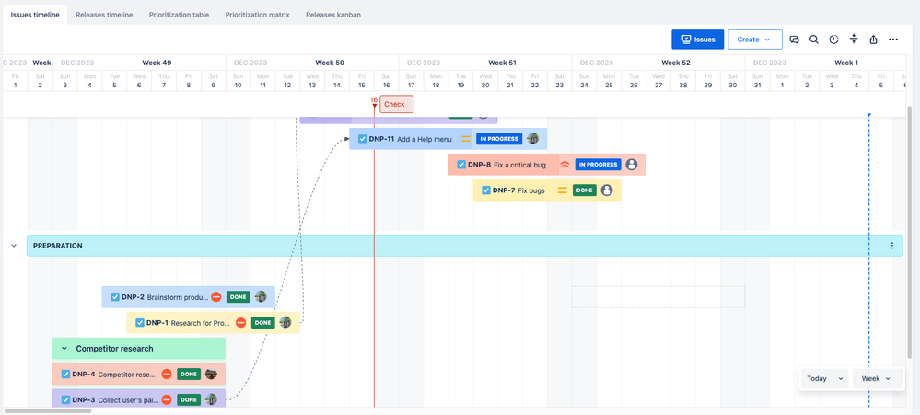Click the DNP-8 IN PROGRESS status badge
920x415 pixels.
click(x=598, y=165)
